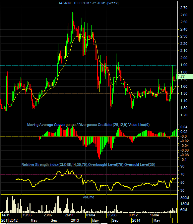Click the MACD axis value -0.04
The height and width of the screenshot is (224, 193).
(x=184, y=146)
